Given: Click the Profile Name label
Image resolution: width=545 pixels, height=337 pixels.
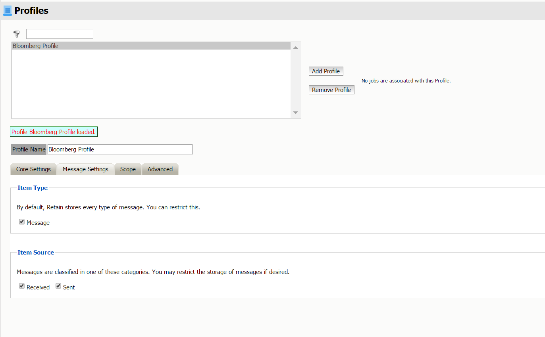Looking at the screenshot, I should coord(29,149).
